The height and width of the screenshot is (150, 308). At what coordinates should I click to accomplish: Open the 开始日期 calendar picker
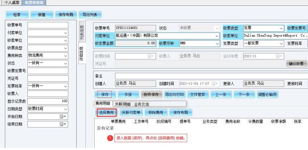coord(63,116)
